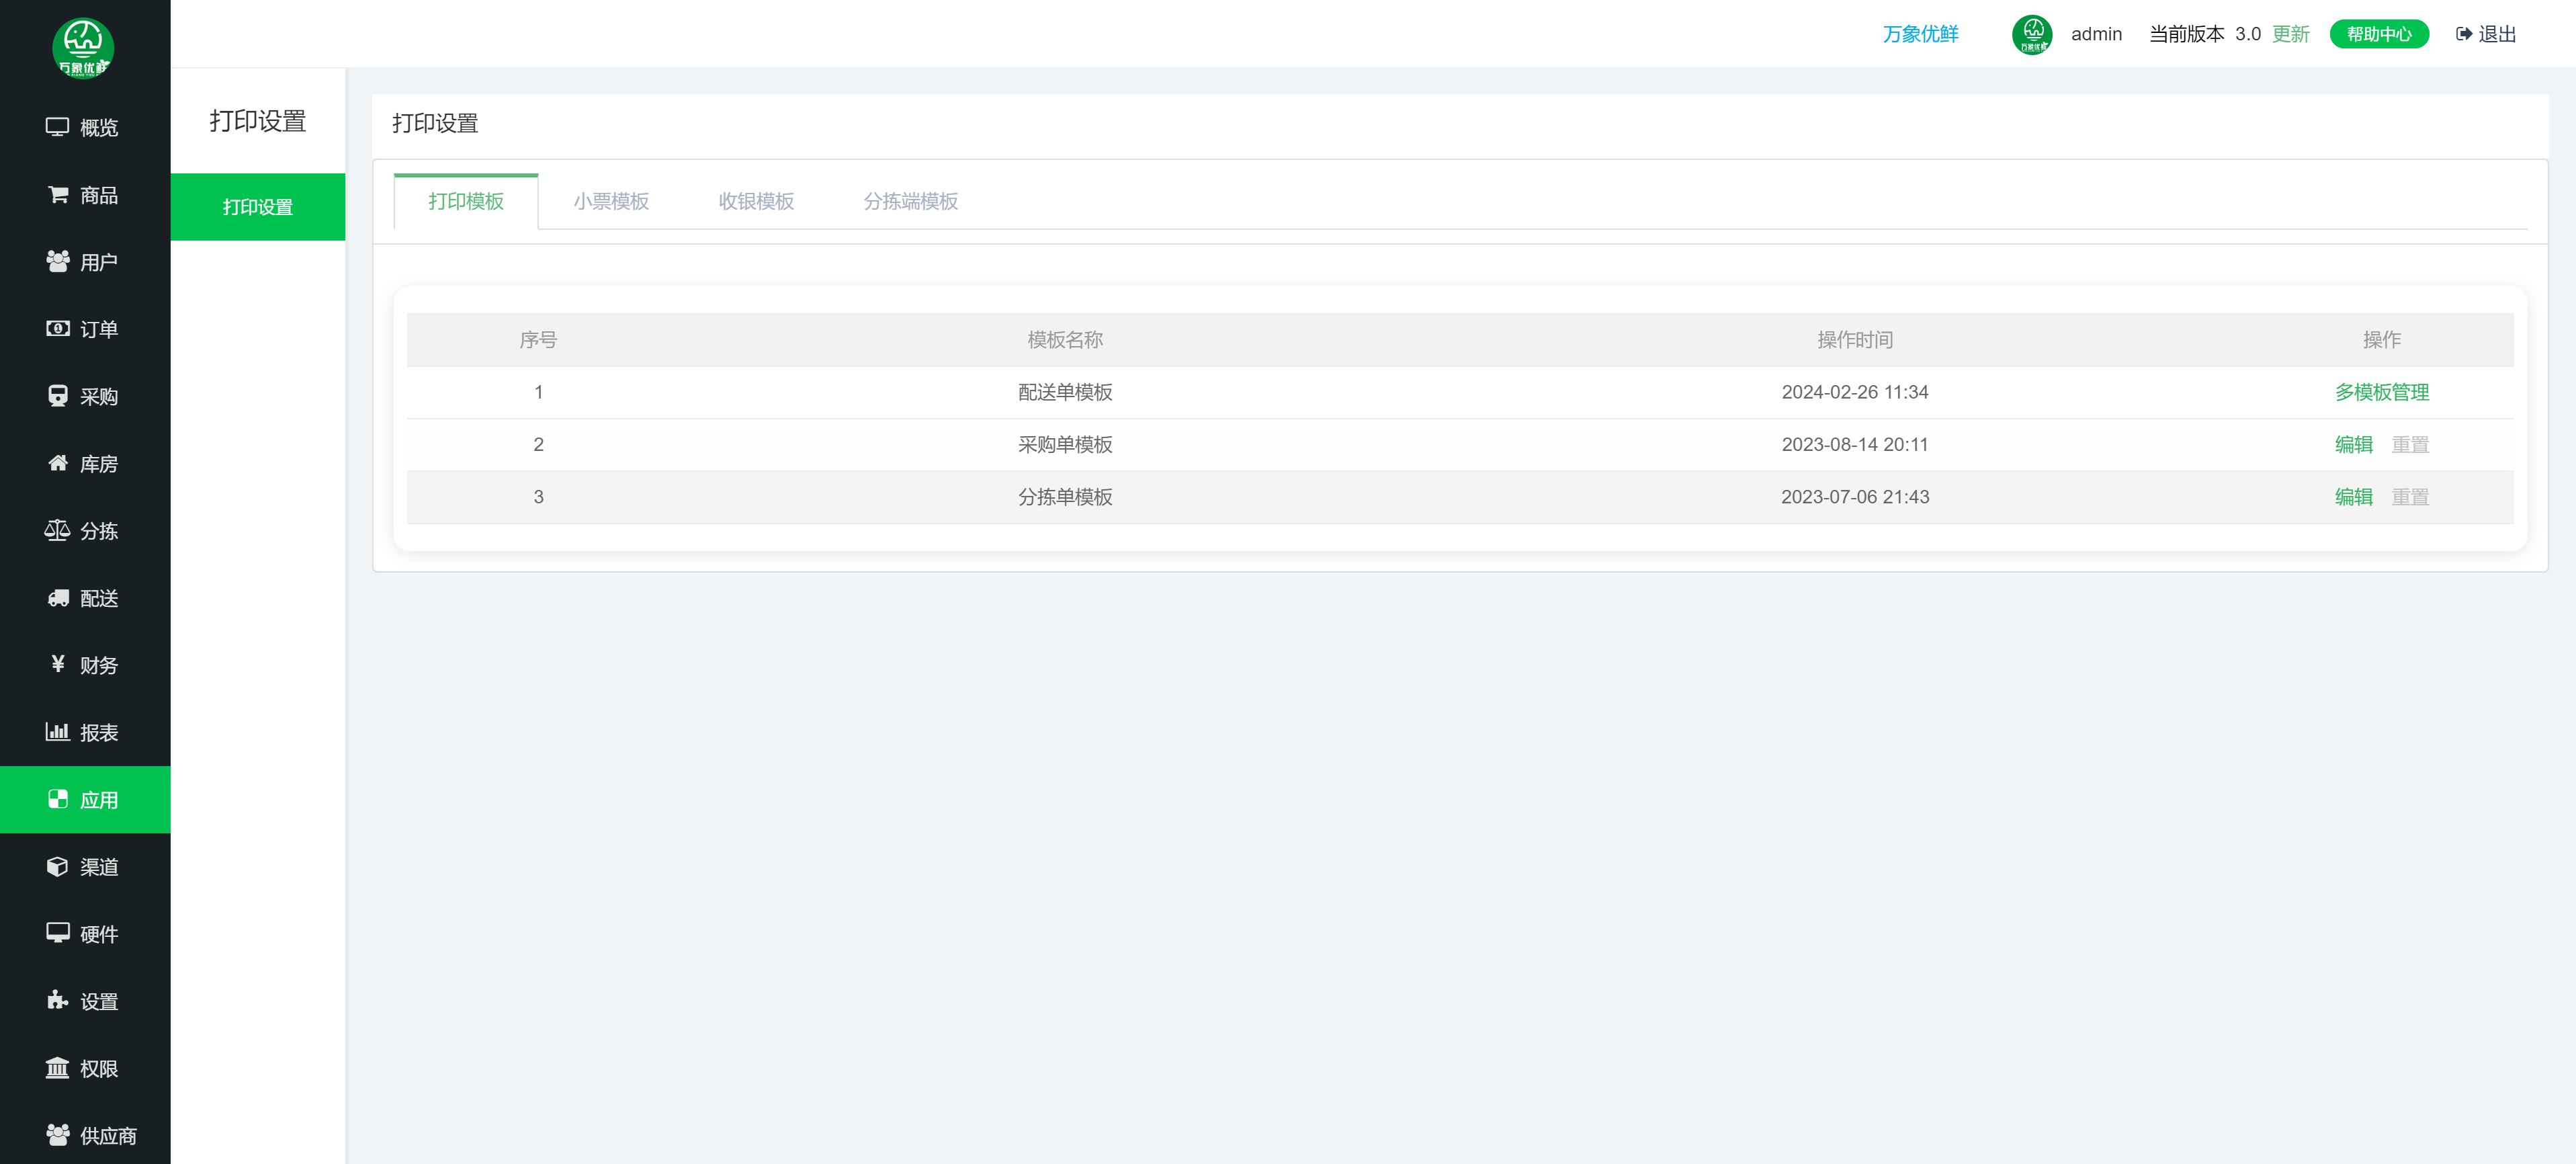Screen dimensions: 2576x1164
Task: Select the 财务 yen sign icon
Action: pos(58,664)
